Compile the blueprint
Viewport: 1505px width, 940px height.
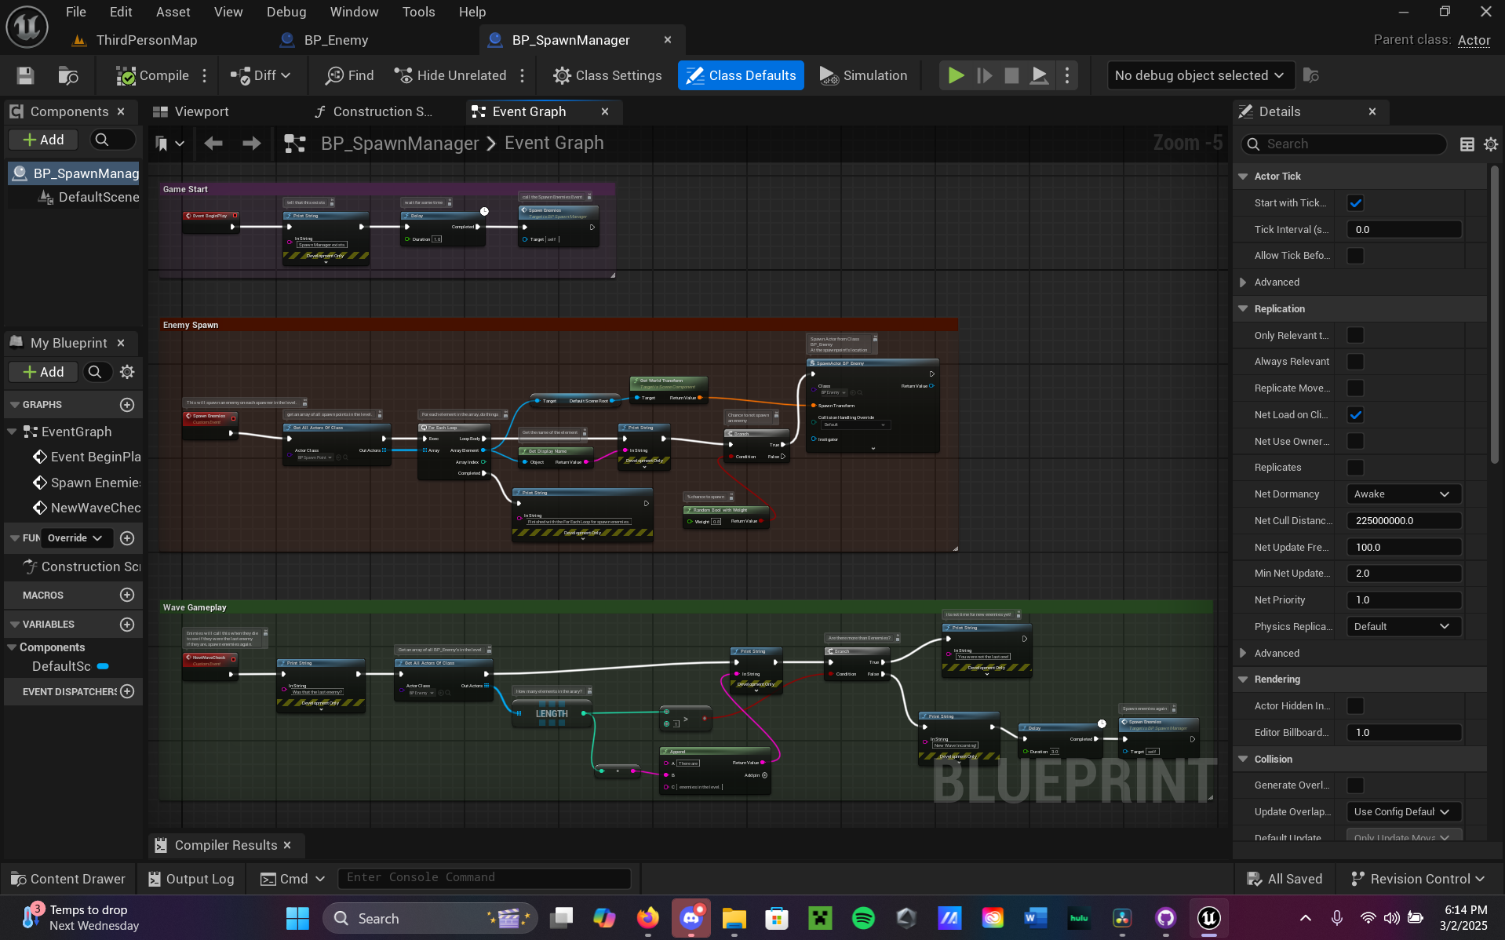click(152, 75)
